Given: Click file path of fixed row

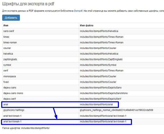Looking at the screenshot, I should pyautogui.click(x=98, y=82).
